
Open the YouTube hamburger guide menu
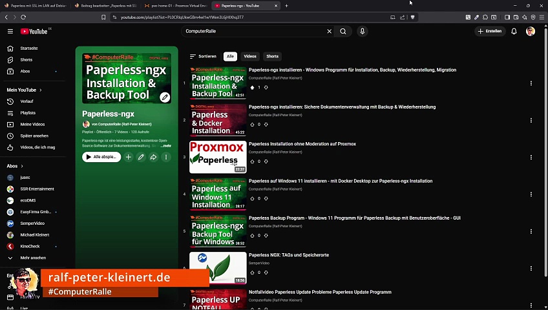[10, 32]
